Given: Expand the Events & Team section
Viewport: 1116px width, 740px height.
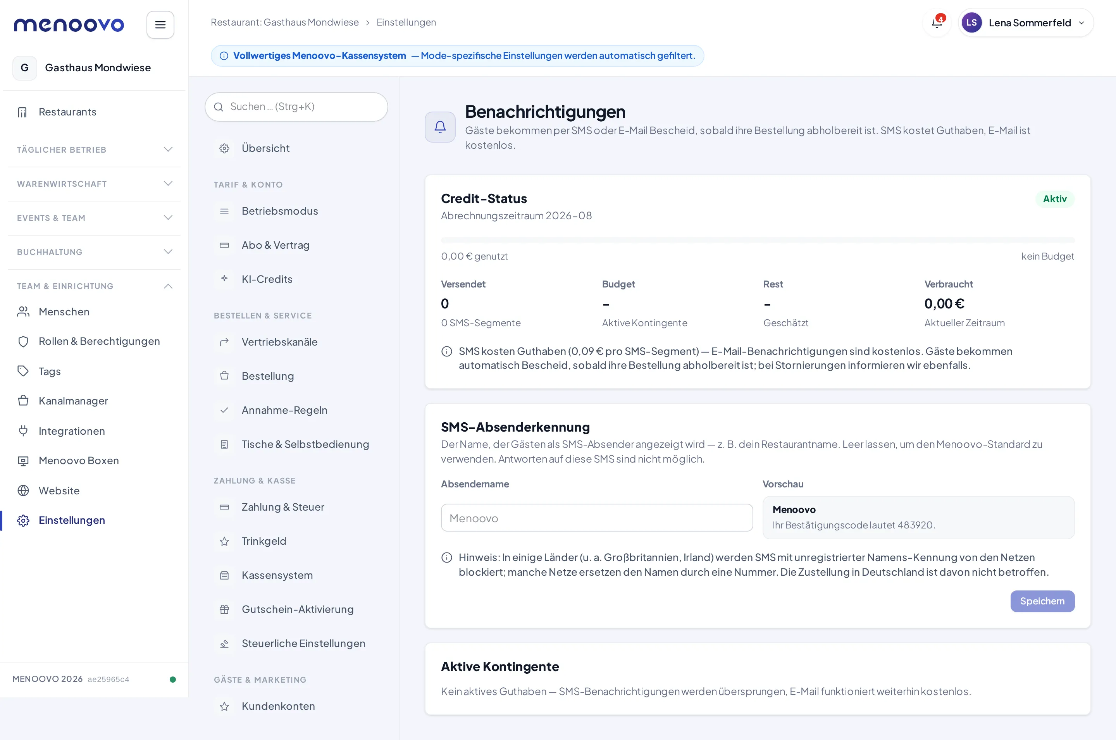Looking at the screenshot, I should [95, 218].
